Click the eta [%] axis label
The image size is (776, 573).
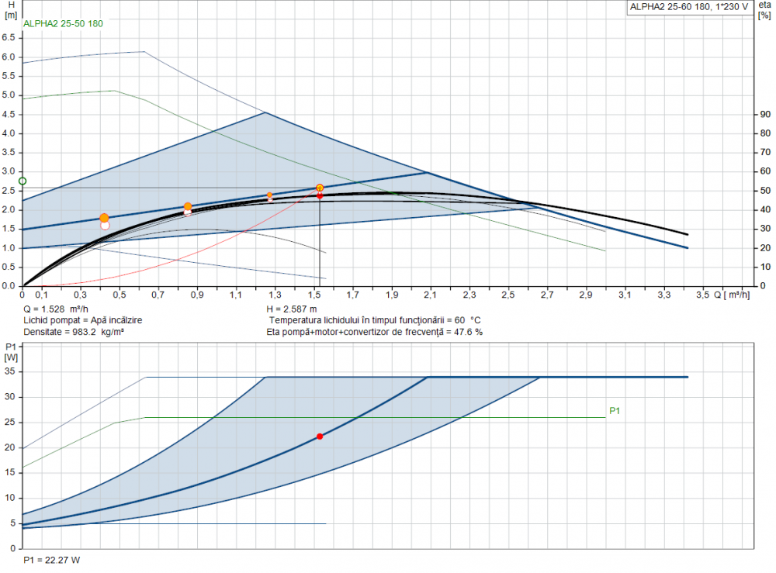click(x=764, y=10)
